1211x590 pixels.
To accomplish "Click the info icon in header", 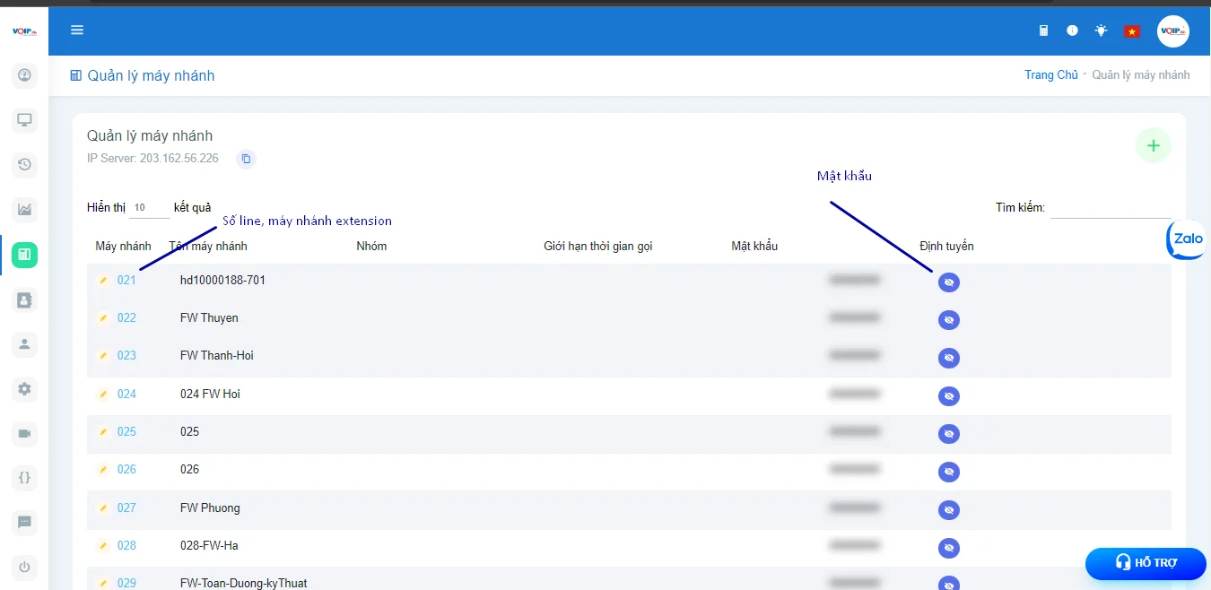I will tap(1072, 30).
